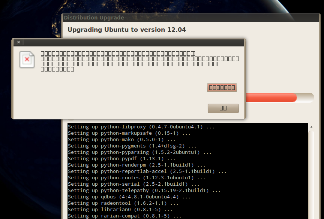
Task: Close the error dialog with the X button
Action: point(18,42)
